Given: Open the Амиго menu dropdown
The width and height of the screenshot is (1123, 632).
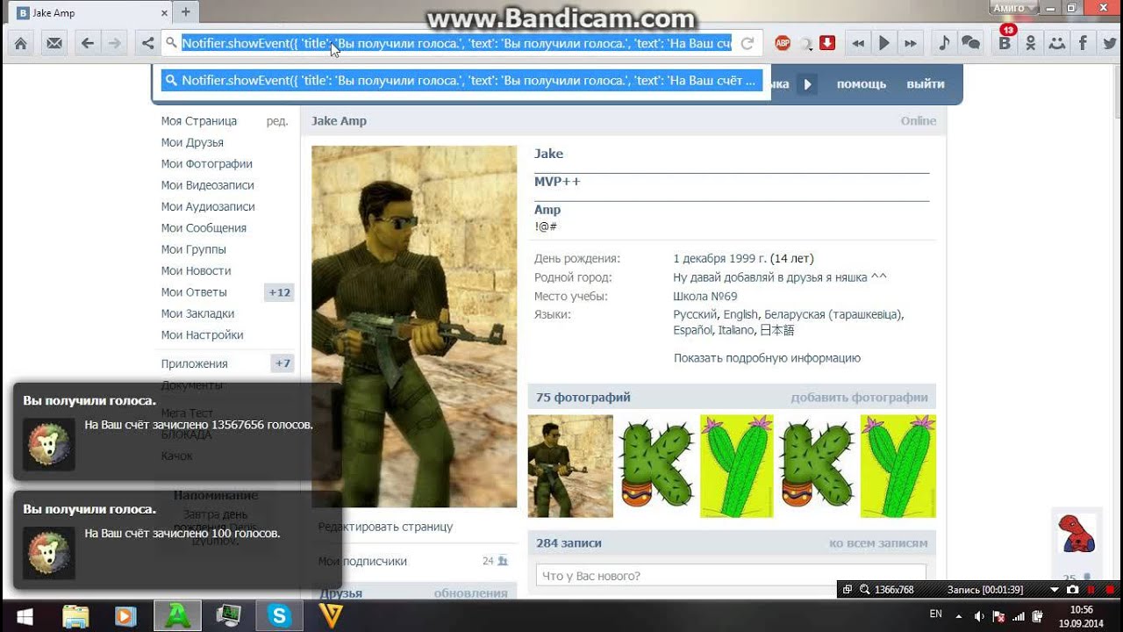Looking at the screenshot, I should coord(1014,8).
